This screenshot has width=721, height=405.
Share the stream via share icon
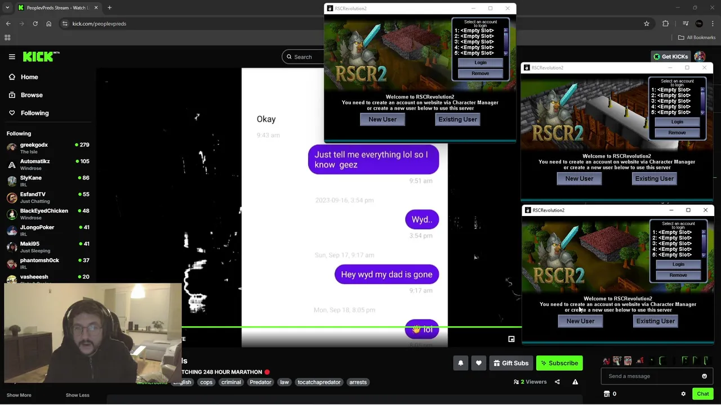click(557, 382)
